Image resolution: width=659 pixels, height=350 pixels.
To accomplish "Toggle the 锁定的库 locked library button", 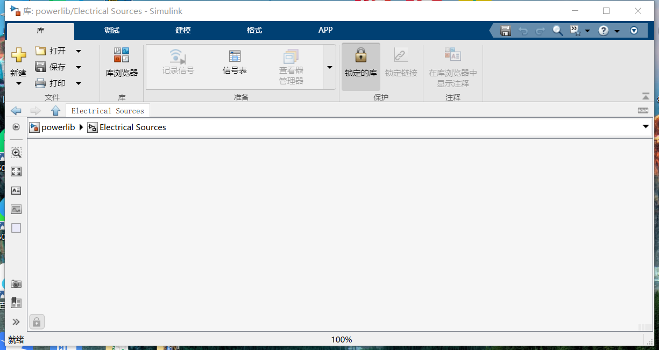I will [361, 67].
